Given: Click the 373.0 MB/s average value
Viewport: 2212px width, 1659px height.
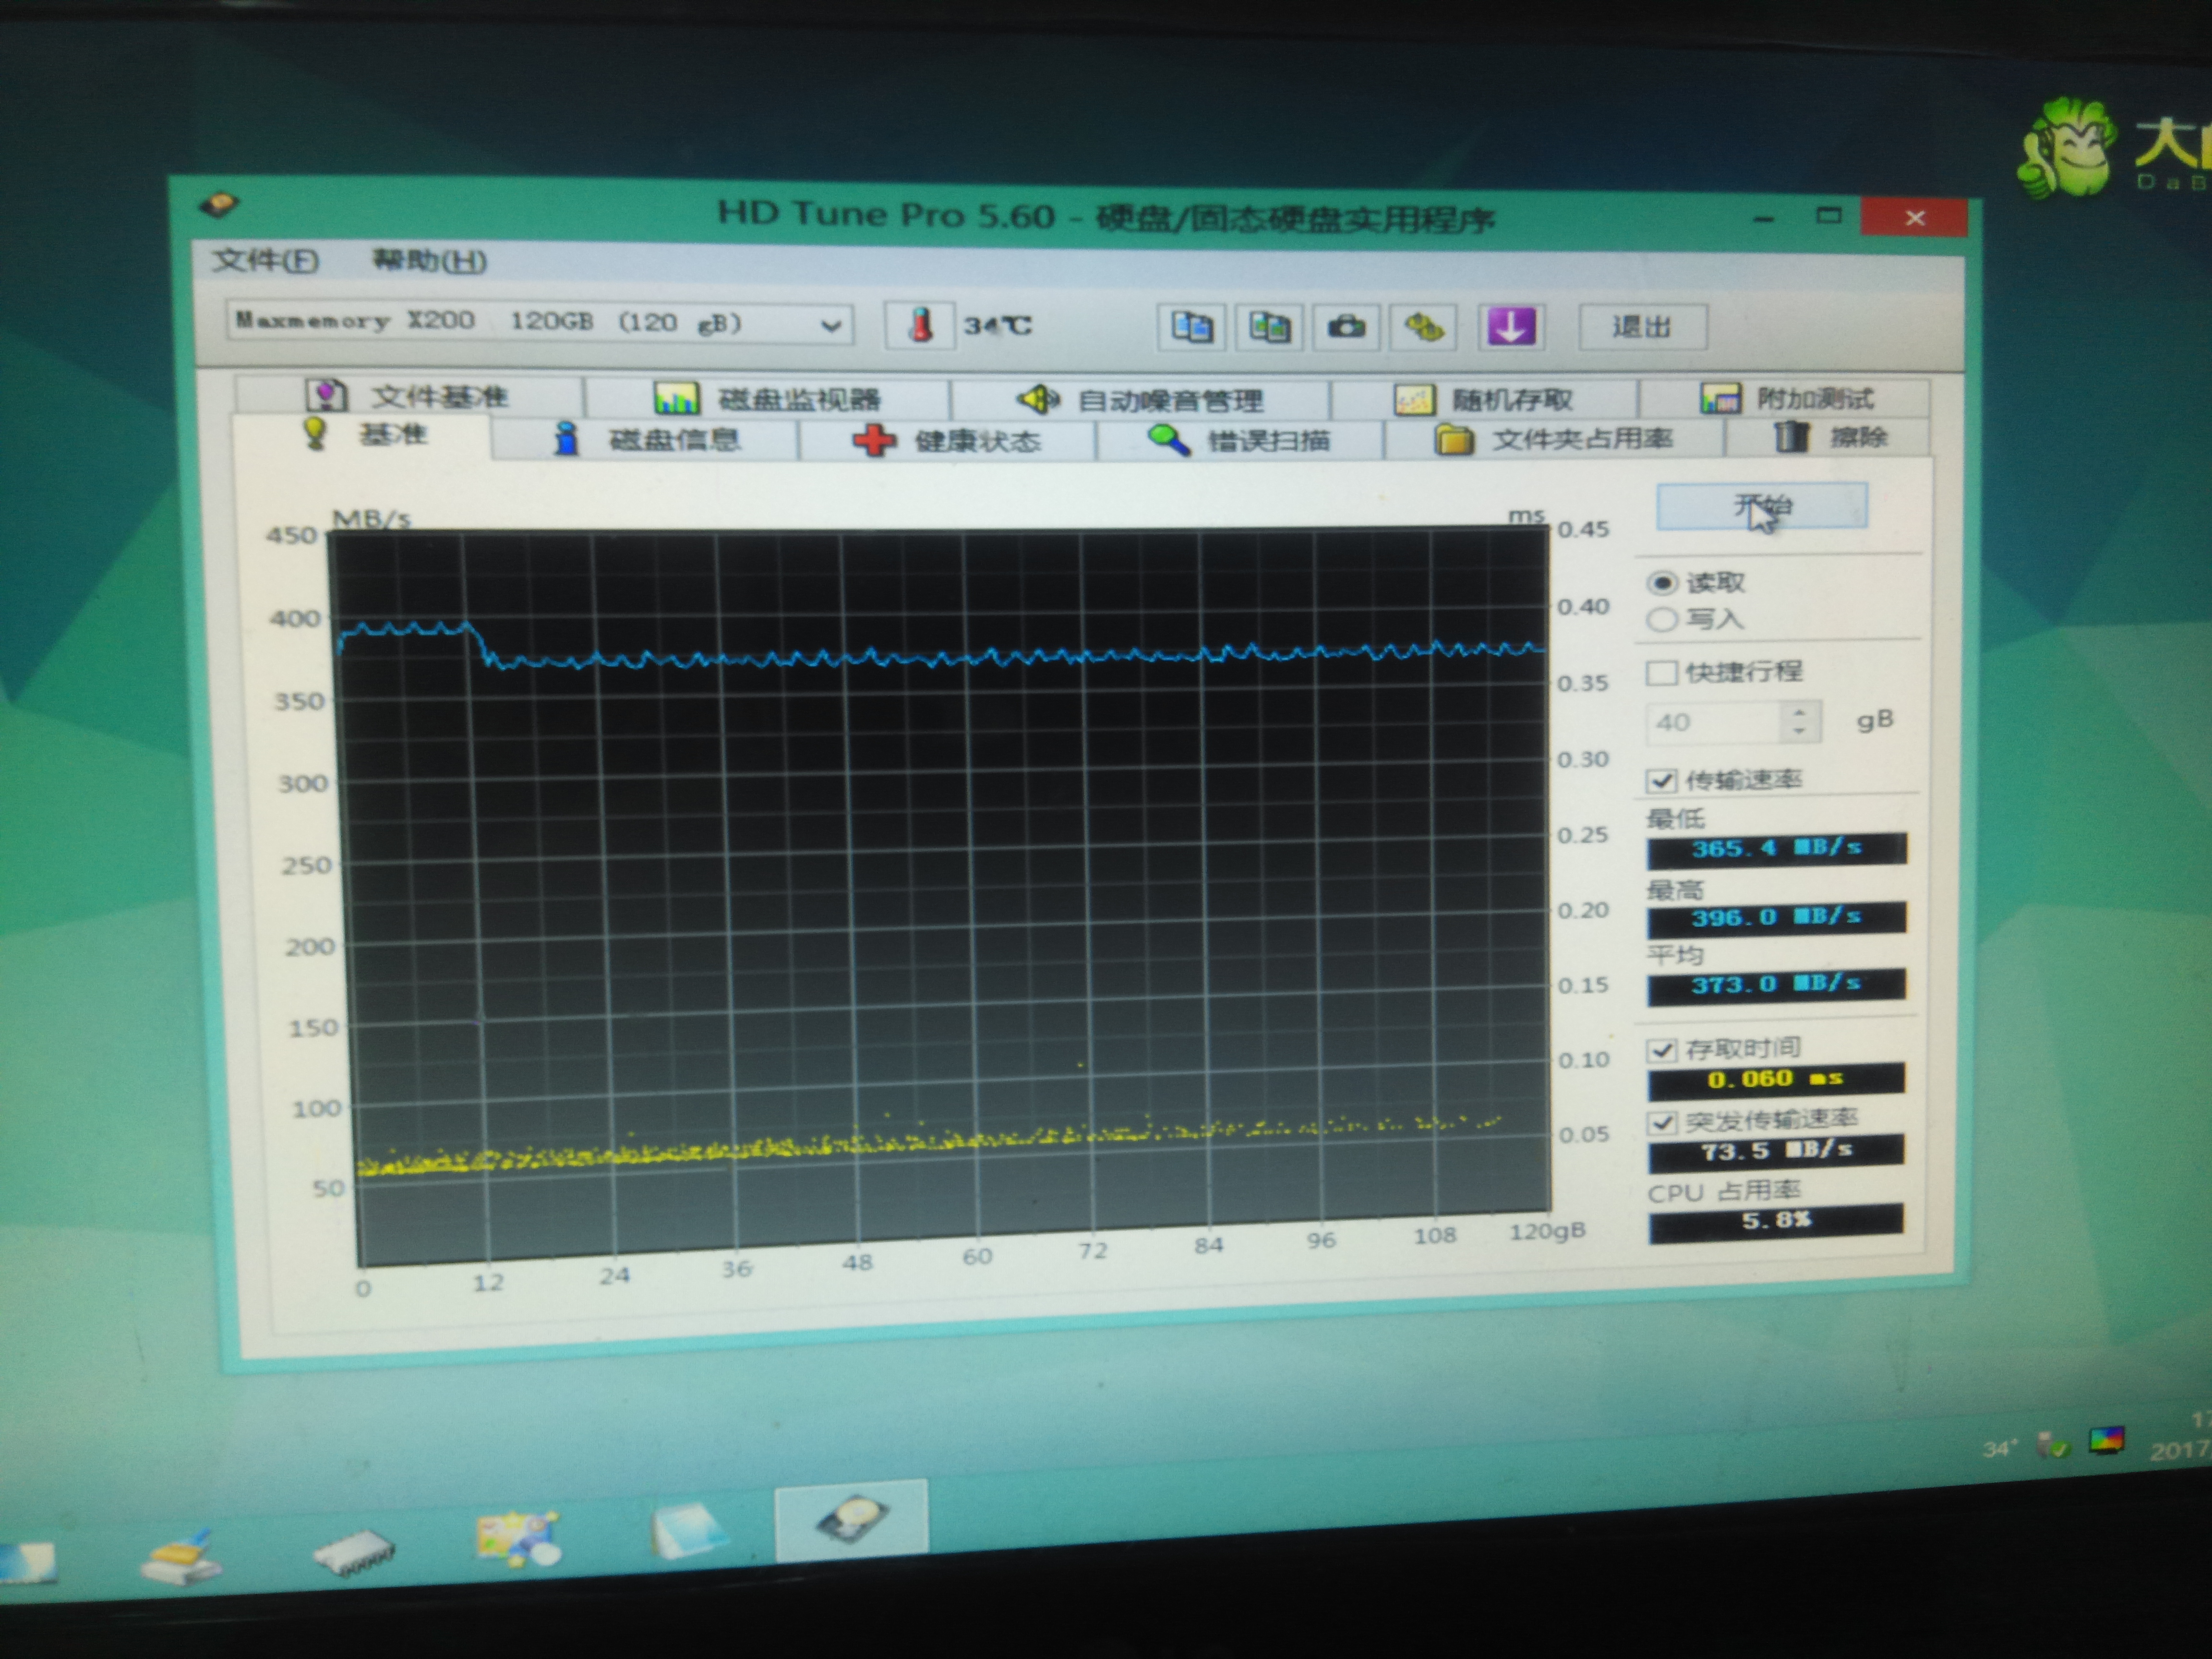Looking at the screenshot, I should click(1777, 985).
